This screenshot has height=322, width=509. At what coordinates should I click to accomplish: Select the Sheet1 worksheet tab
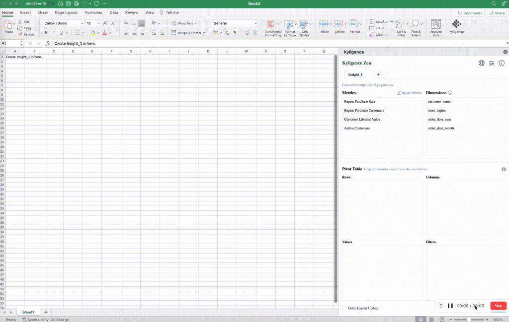(x=28, y=312)
